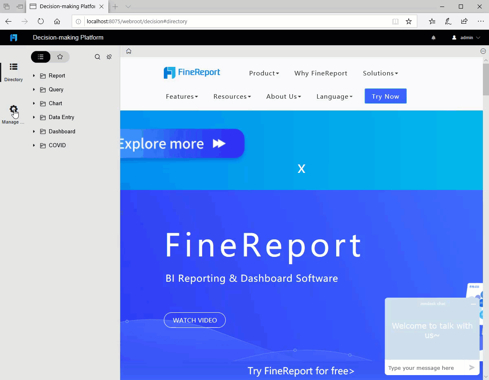Open the Language menu

pyautogui.click(x=334, y=96)
